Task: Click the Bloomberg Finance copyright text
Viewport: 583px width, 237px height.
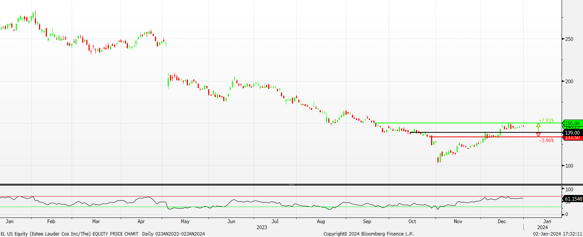Action: pos(368,234)
